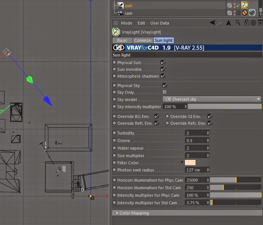This screenshot has height=225, width=263.
Task: Click the Photon emit radius stepper arrows
Action: [208, 170]
